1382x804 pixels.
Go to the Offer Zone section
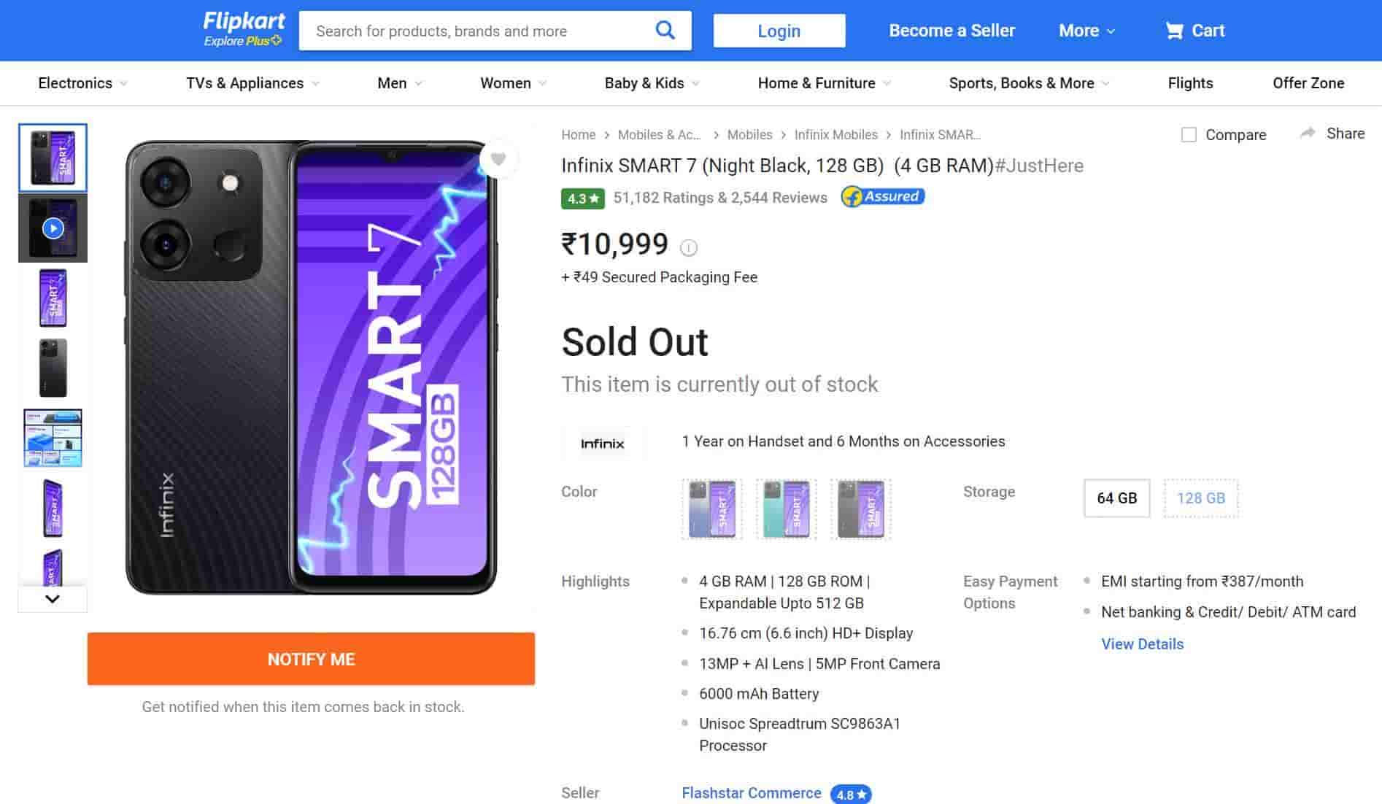coord(1308,83)
